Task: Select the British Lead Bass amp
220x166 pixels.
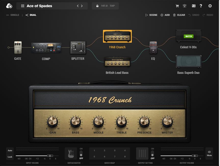Action: coord(117,62)
